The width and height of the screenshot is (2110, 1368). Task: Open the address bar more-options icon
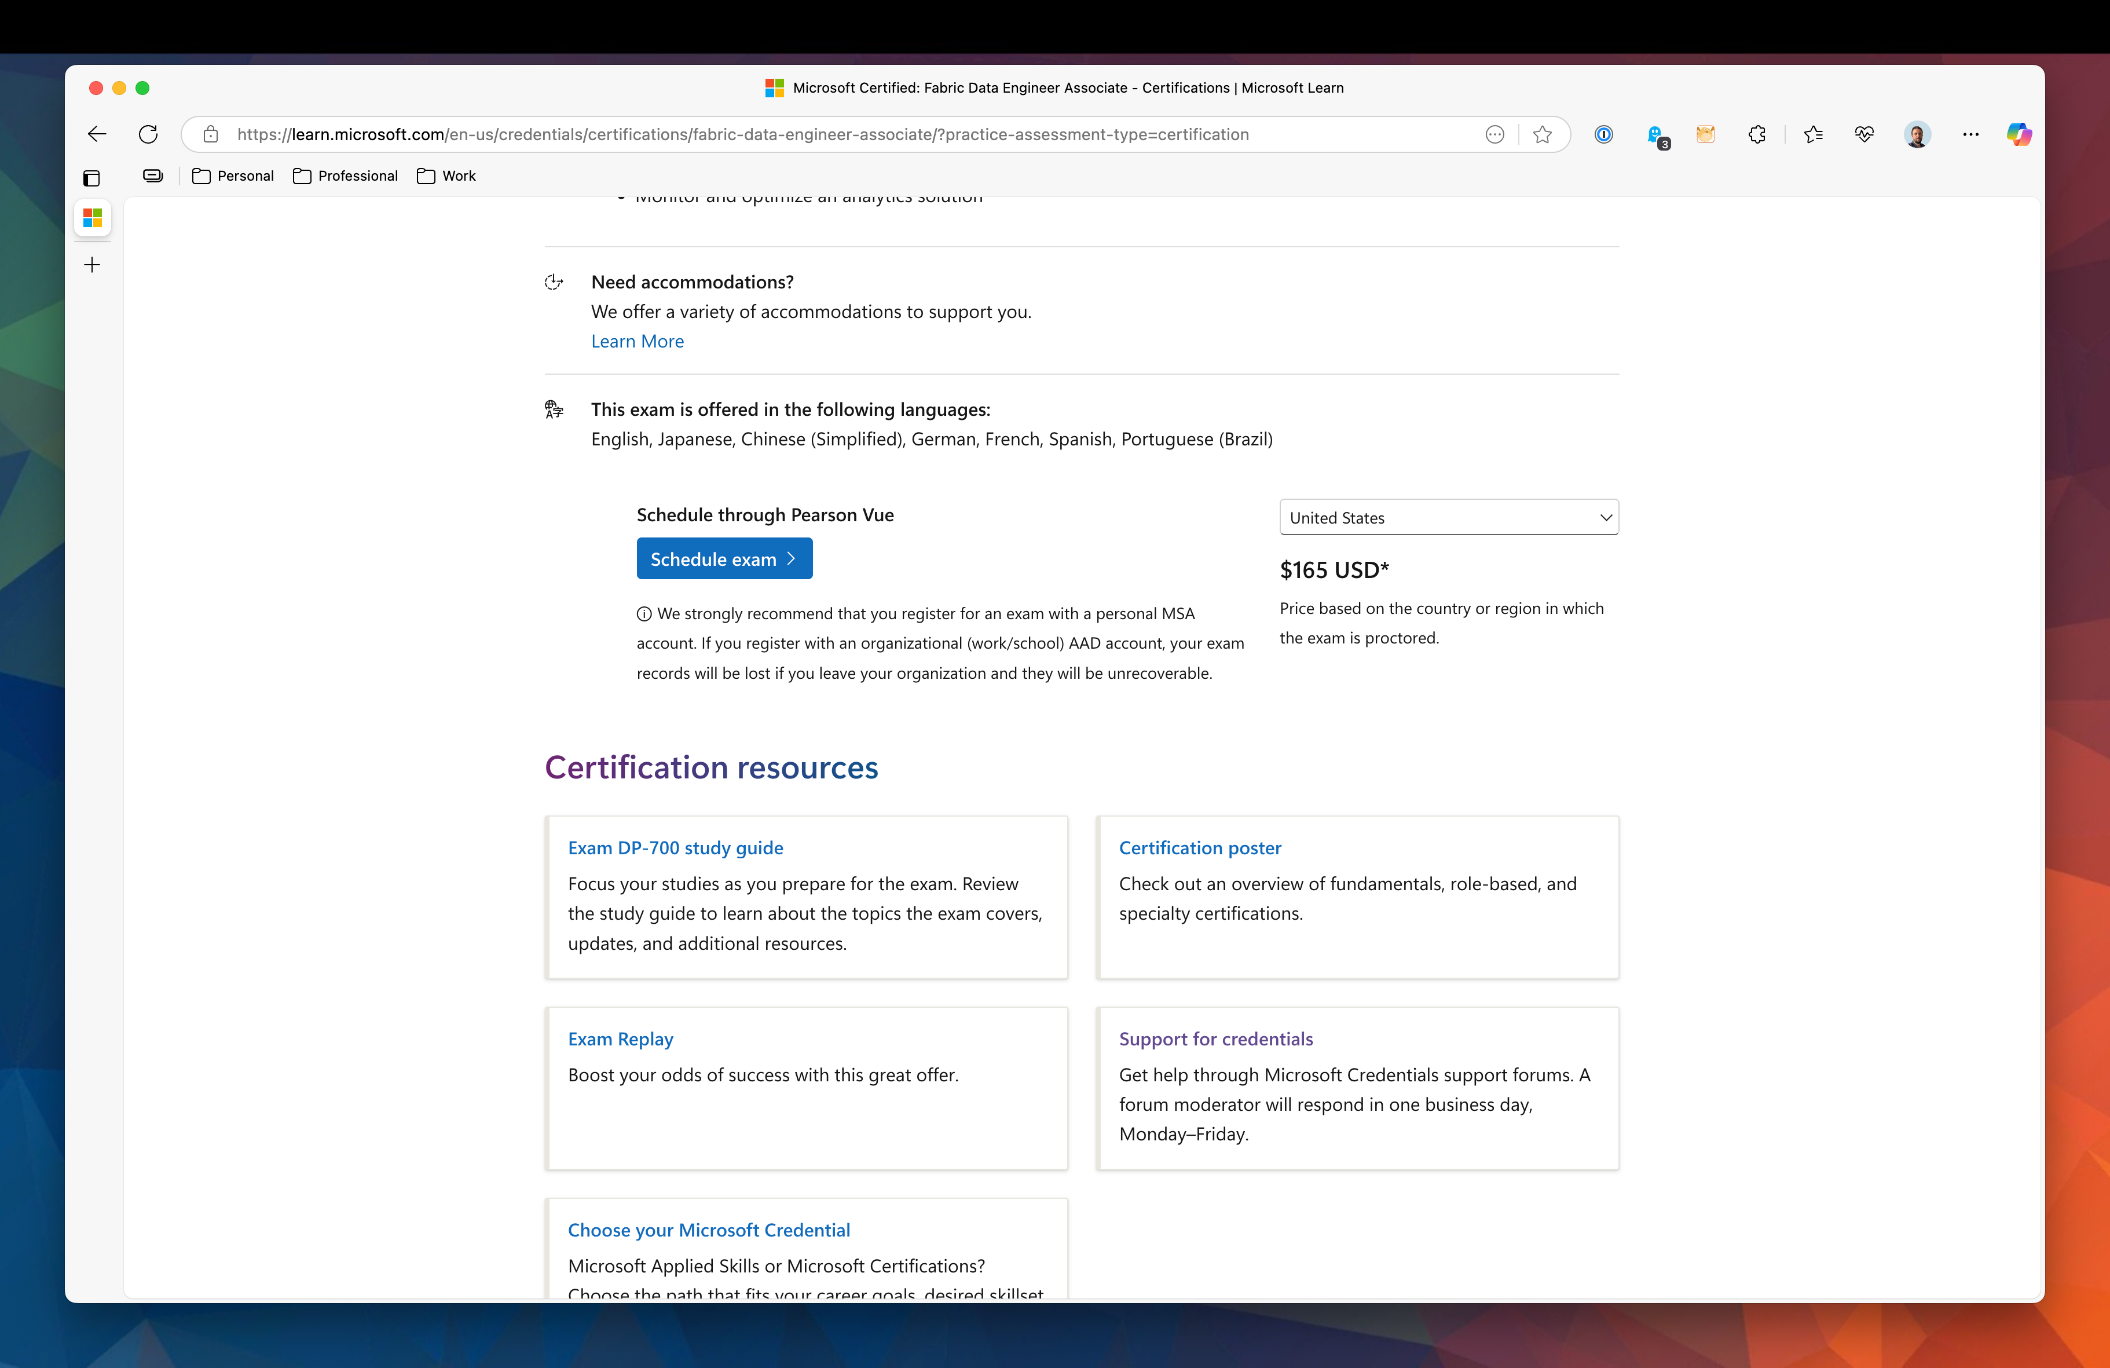[1494, 134]
